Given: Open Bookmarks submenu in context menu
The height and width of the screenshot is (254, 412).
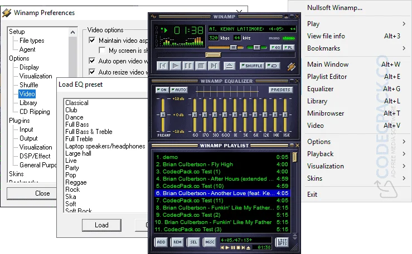Looking at the screenshot, I should point(356,48).
